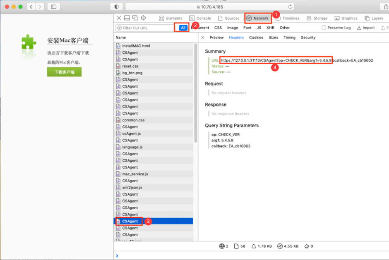Filter requests by CSS
This screenshot has height=260, width=389.
tap(218, 28)
